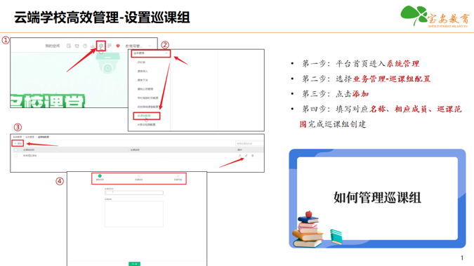Click the trash delete icon in patrol group row
Viewport: 474px width, 266px height.
tap(252, 156)
